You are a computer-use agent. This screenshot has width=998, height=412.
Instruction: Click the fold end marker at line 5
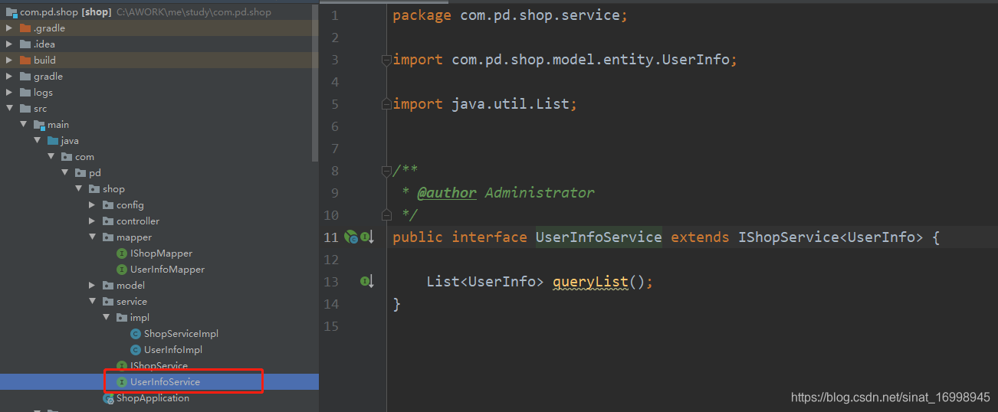pos(386,104)
